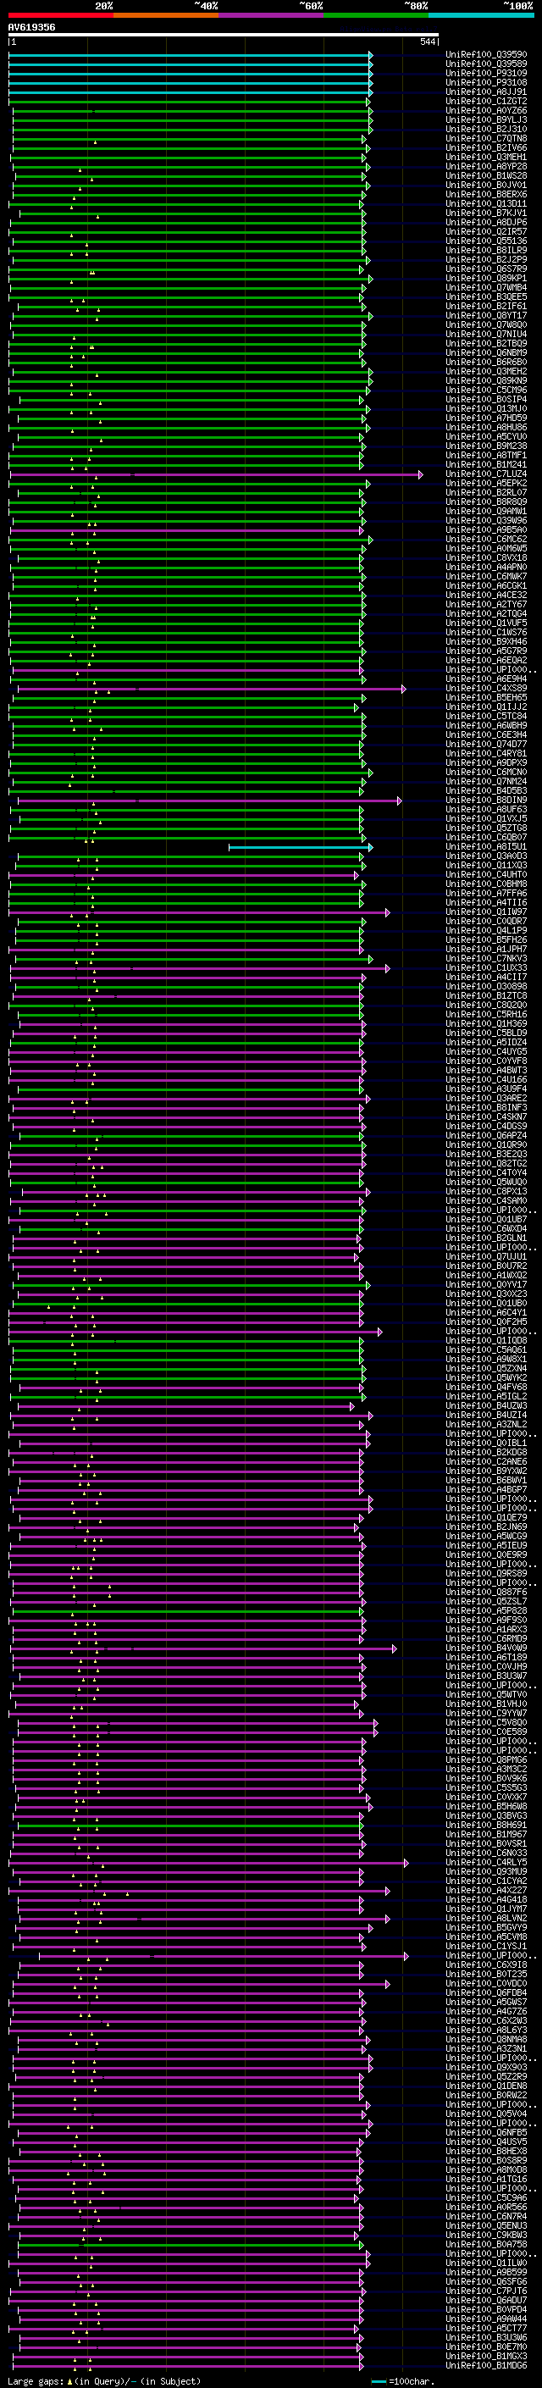Screen dimensions: 542x2388
Task: Select the label UniRef100_C7LUZ4
Action: [486, 474]
